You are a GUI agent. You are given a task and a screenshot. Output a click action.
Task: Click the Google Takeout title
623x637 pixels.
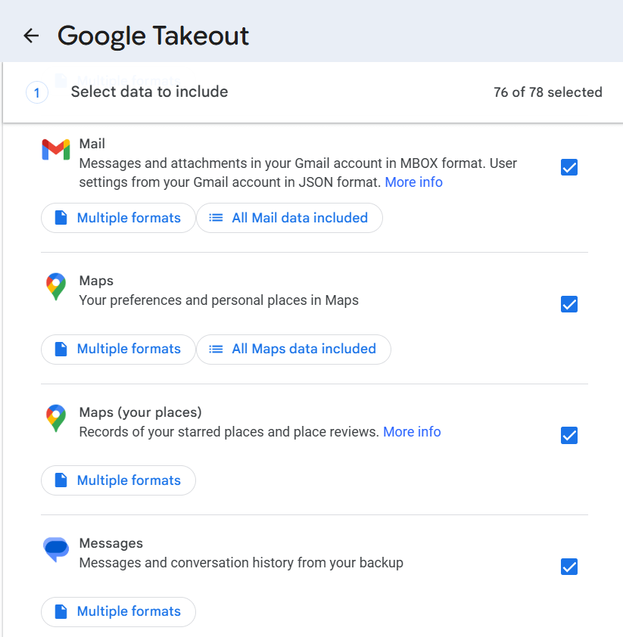pos(153,35)
